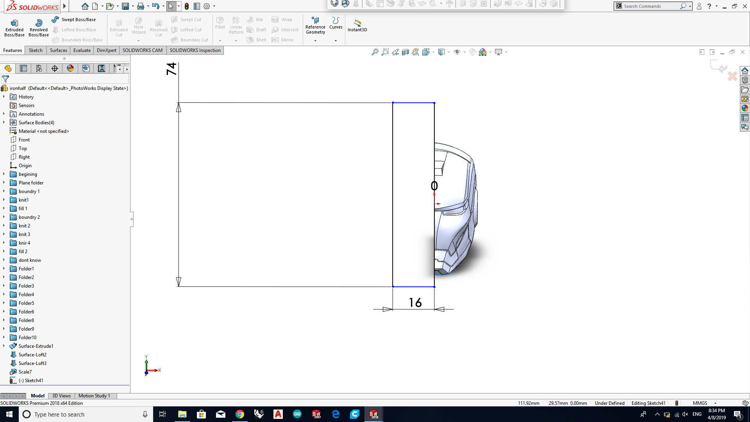Click the Revolved Boss/Base tool
Screen dimensions: 750x422
point(39,27)
